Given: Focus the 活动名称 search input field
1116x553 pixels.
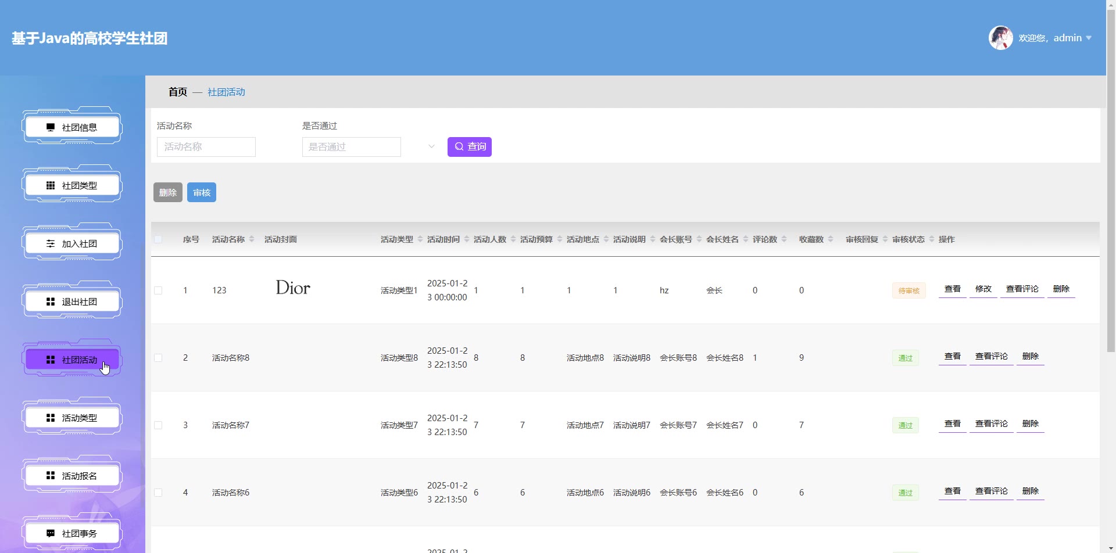Looking at the screenshot, I should click(x=206, y=147).
